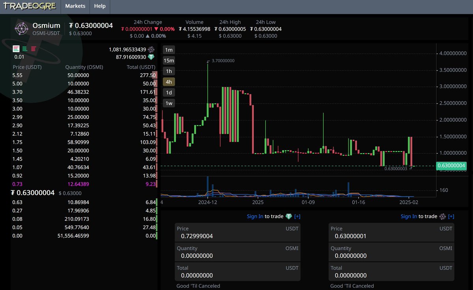Click the buy form Total USDT field

(238, 272)
